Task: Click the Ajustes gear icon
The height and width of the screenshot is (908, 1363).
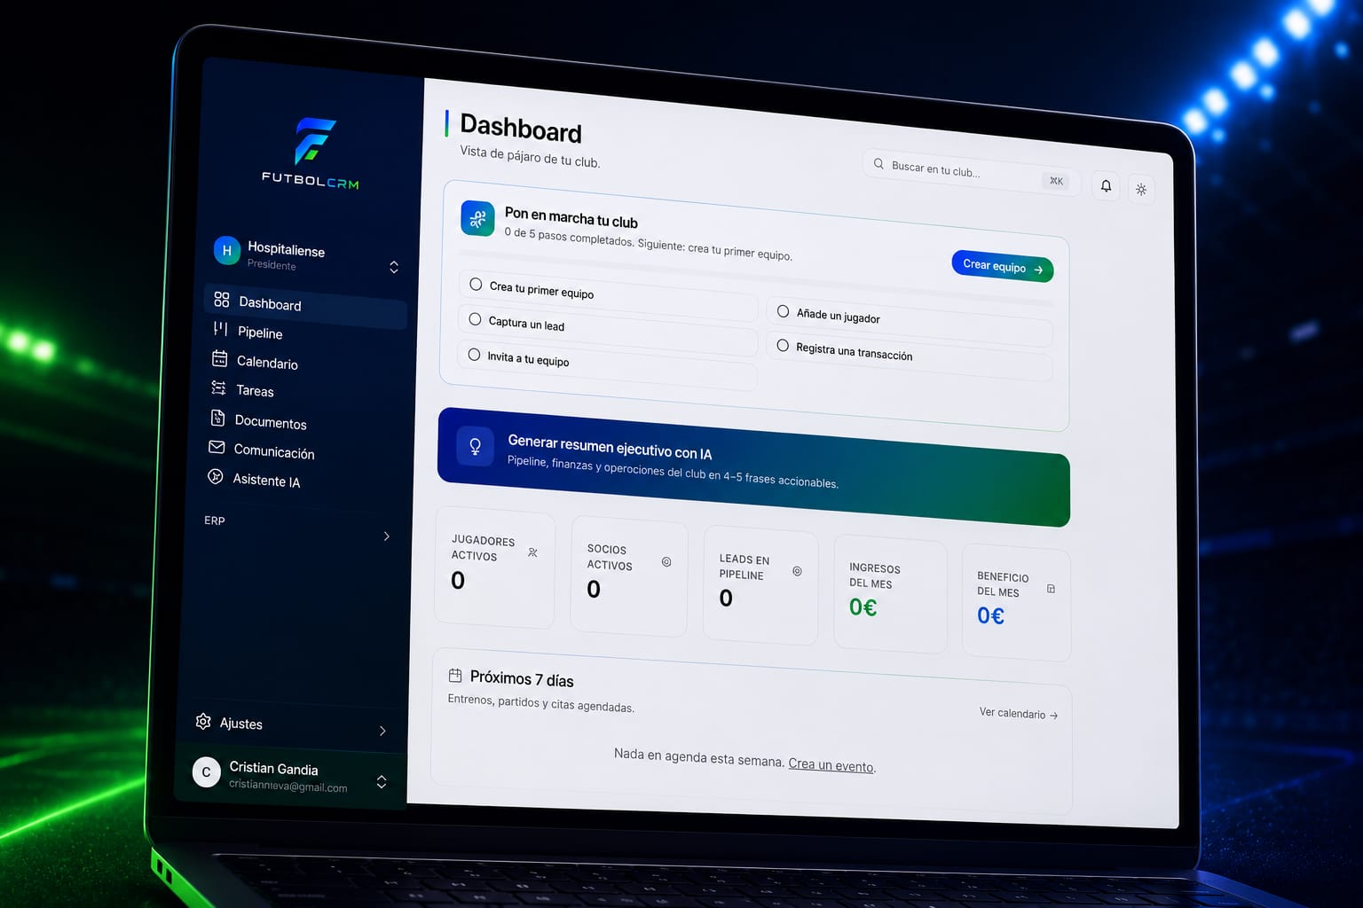Action: (x=203, y=721)
